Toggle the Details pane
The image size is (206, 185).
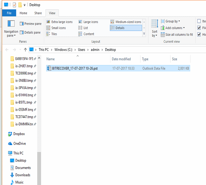point(30,32)
